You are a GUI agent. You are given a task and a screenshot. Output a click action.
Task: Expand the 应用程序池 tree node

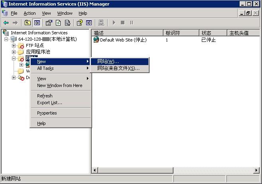tap(14, 52)
